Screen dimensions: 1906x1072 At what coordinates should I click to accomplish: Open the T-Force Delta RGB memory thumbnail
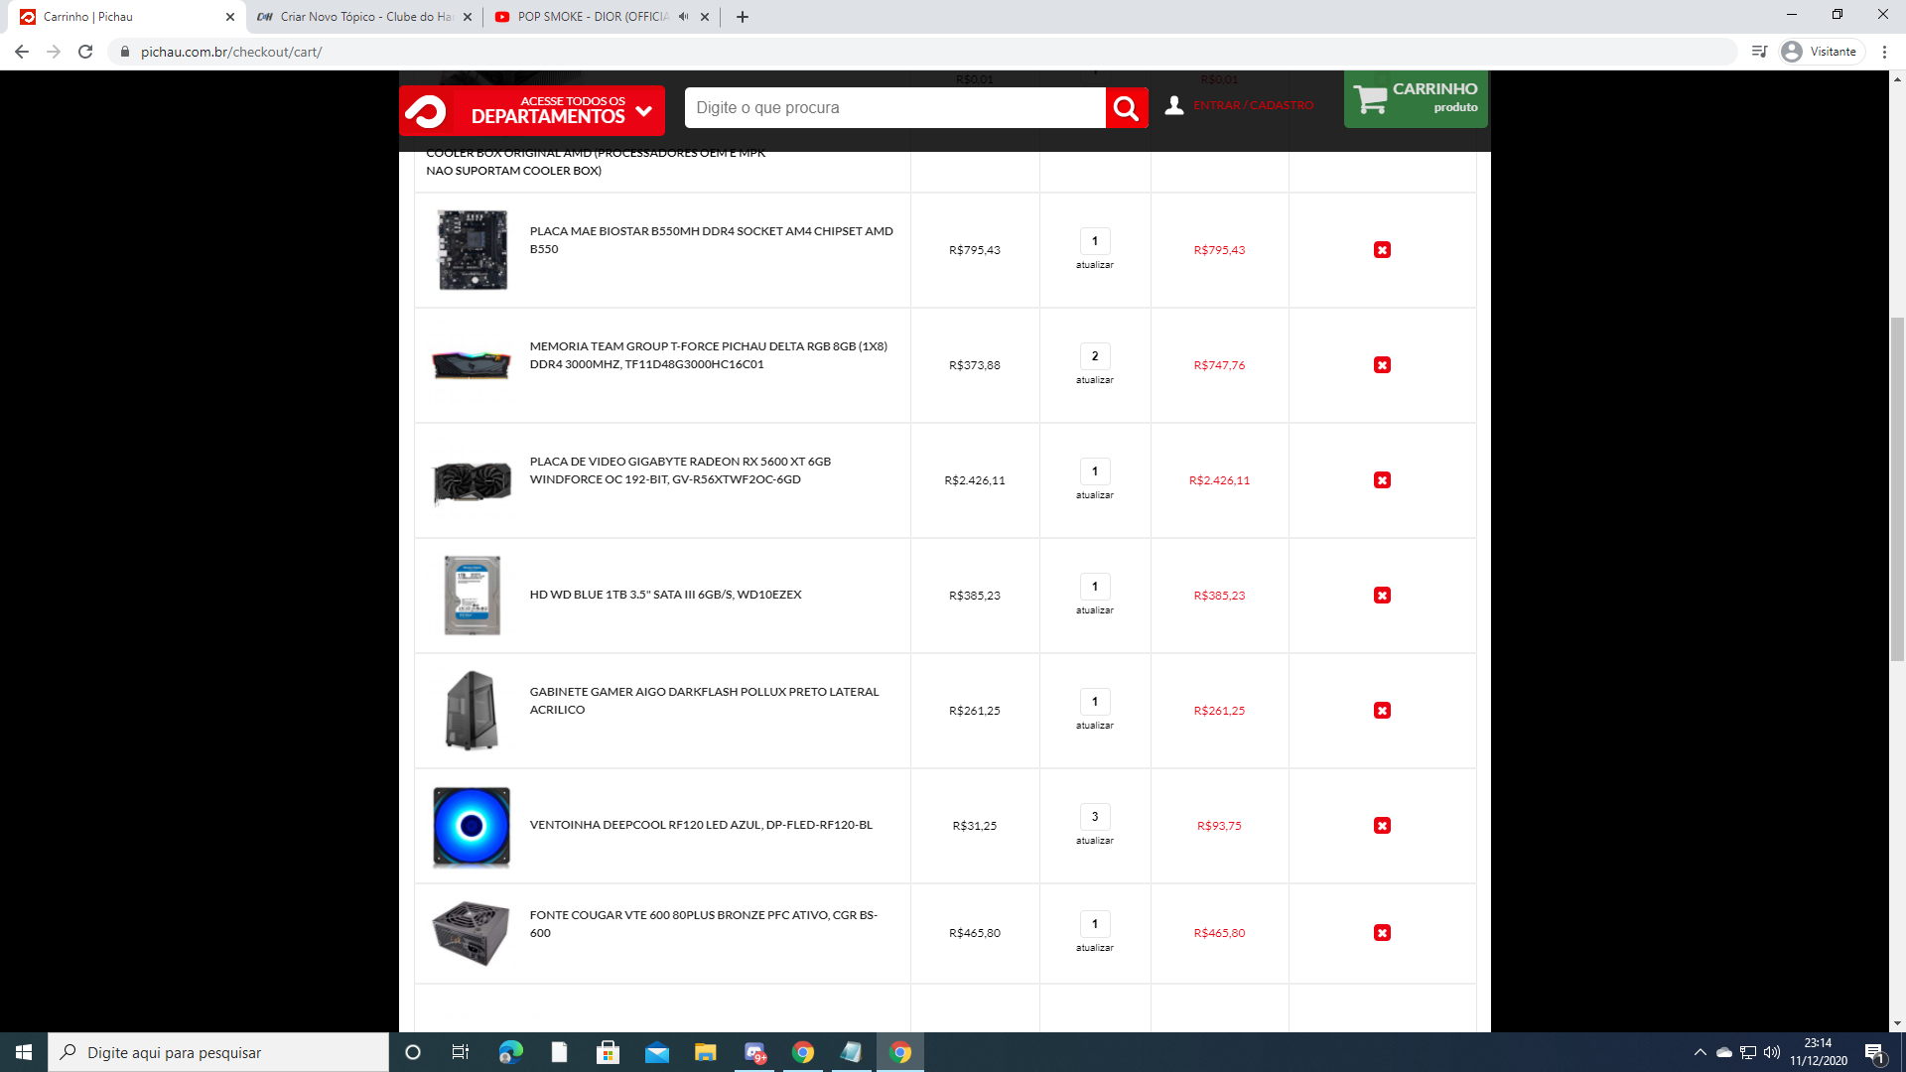472,364
